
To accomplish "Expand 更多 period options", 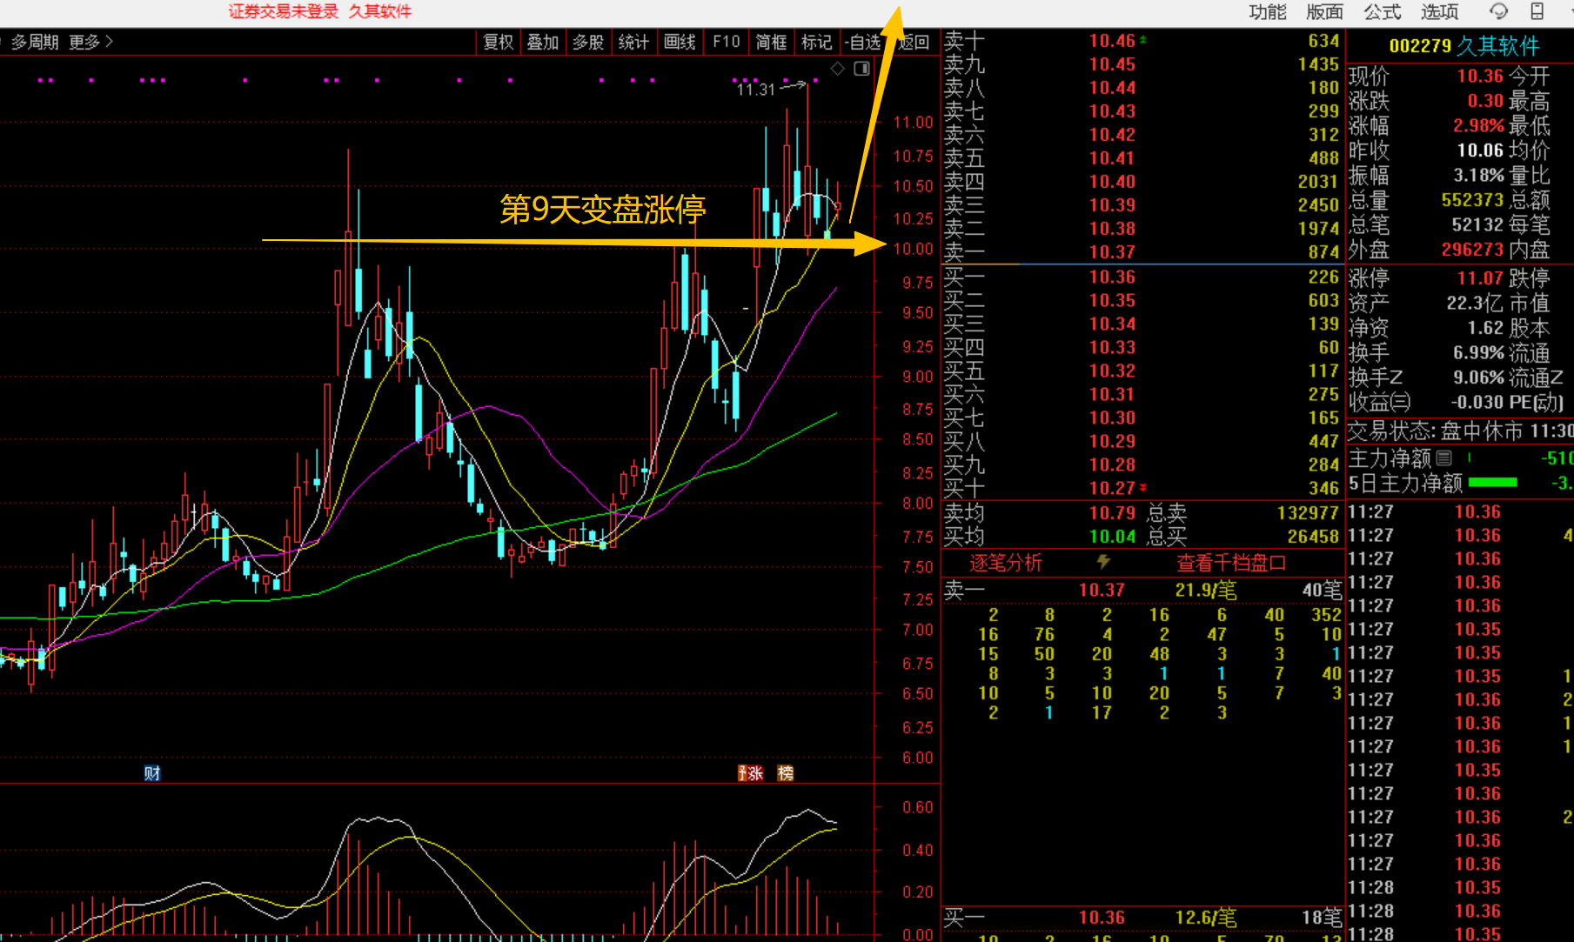I will [x=90, y=42].
